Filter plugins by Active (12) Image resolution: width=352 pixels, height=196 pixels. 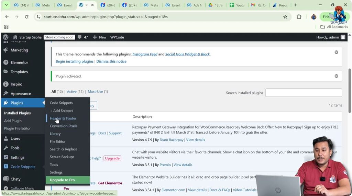coord(75,91)
